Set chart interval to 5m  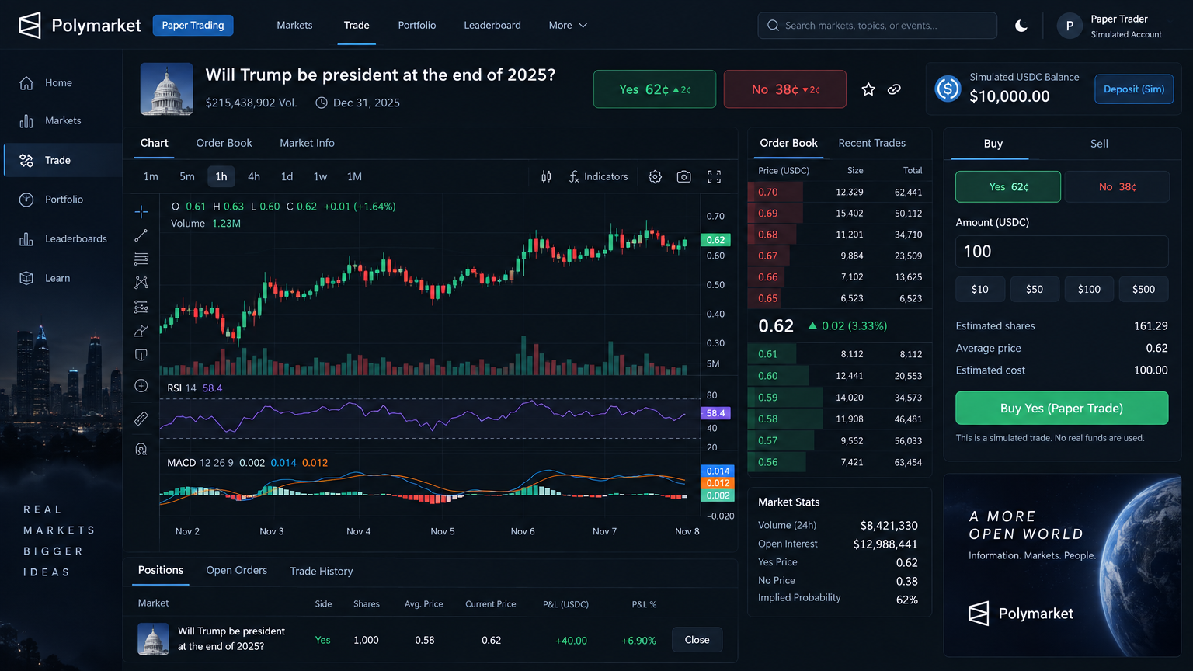187,176
